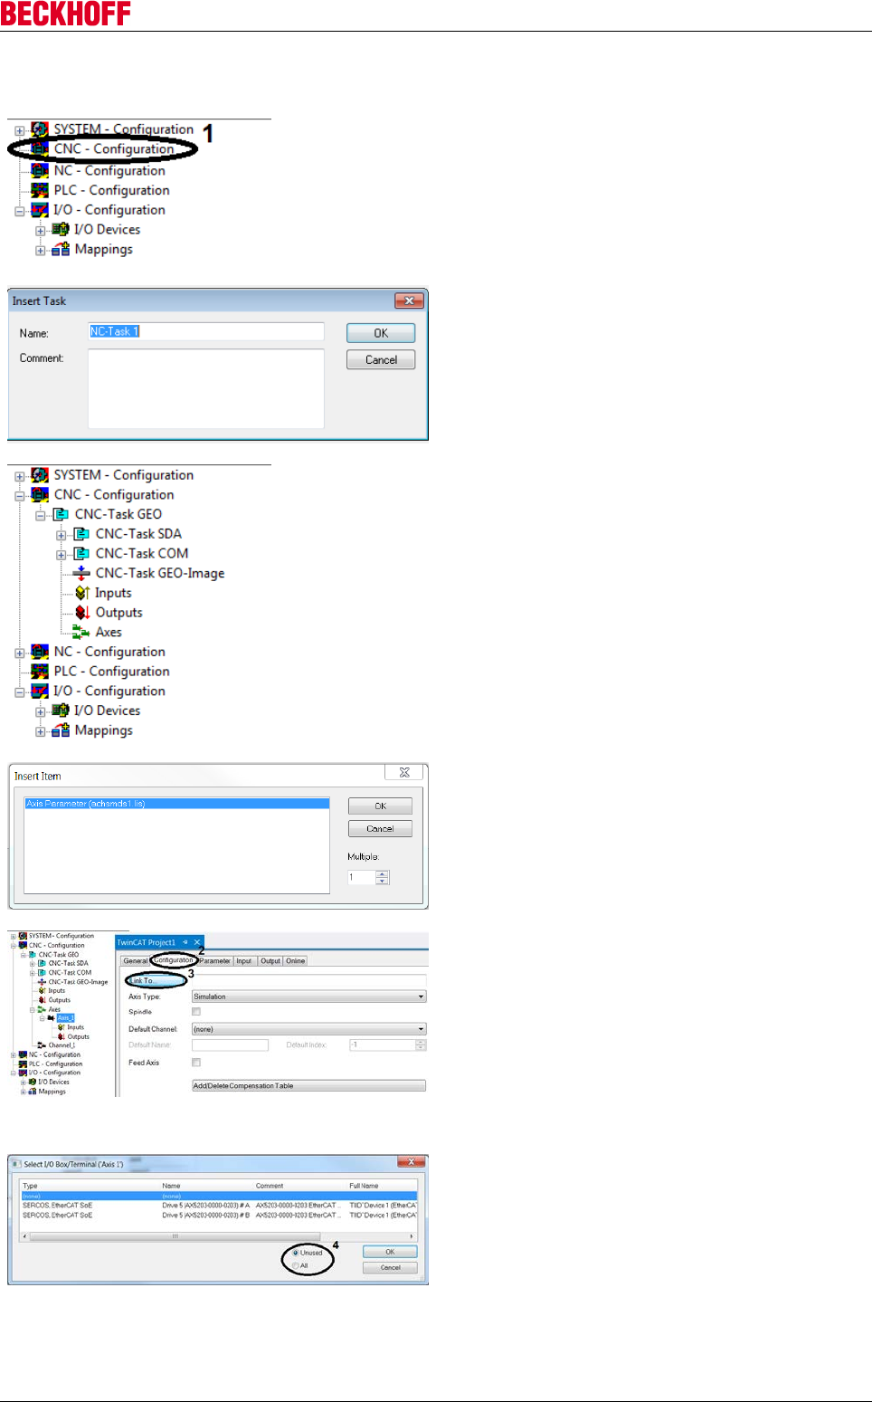872x1402 pixels.
Task: Toggle the Feed Axis checkbox
Action: (196, 1063)
